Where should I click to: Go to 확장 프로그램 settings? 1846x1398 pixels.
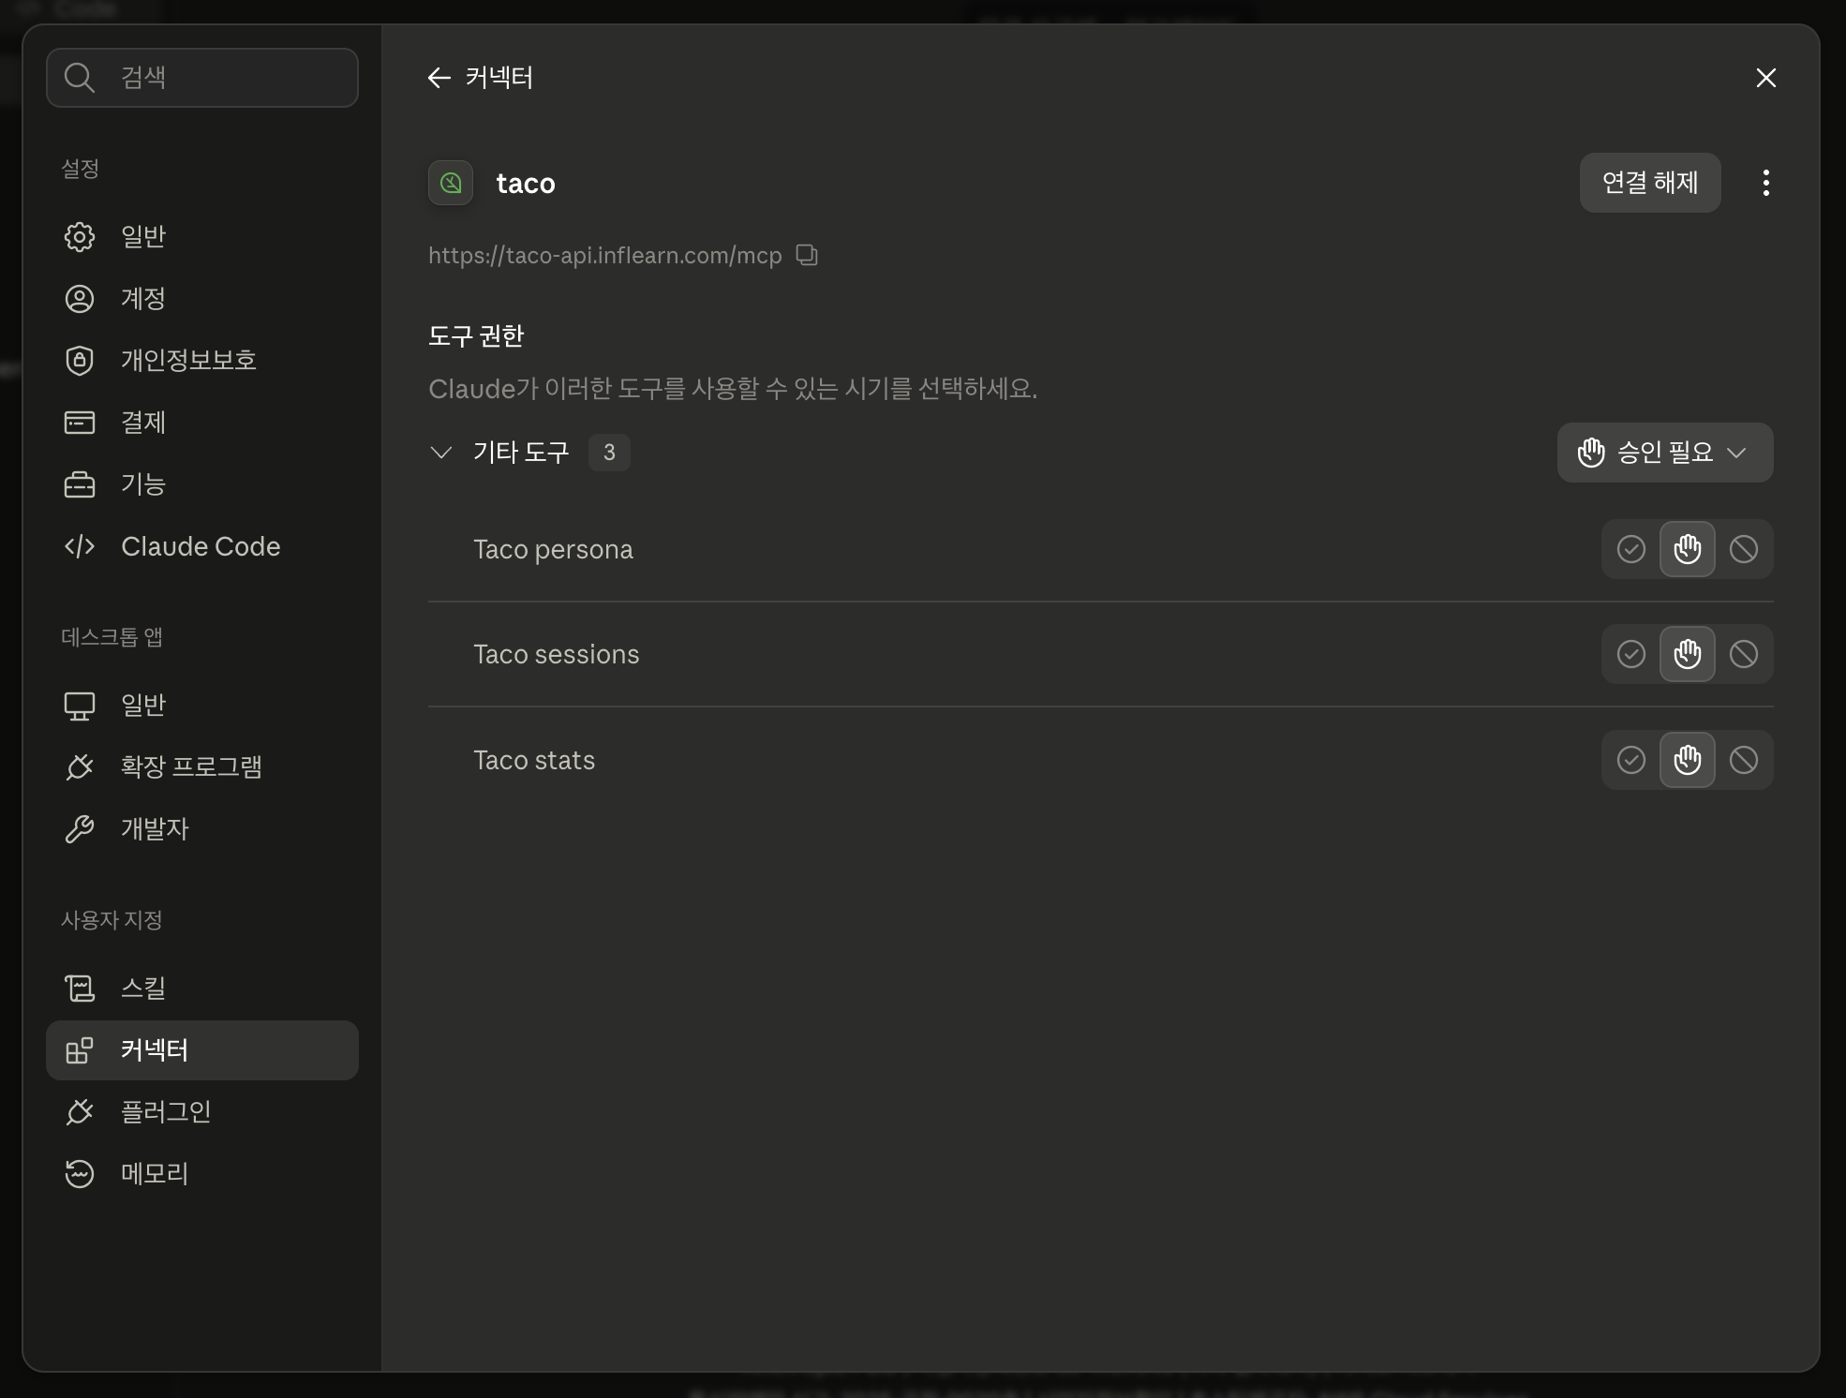[202, 766]
